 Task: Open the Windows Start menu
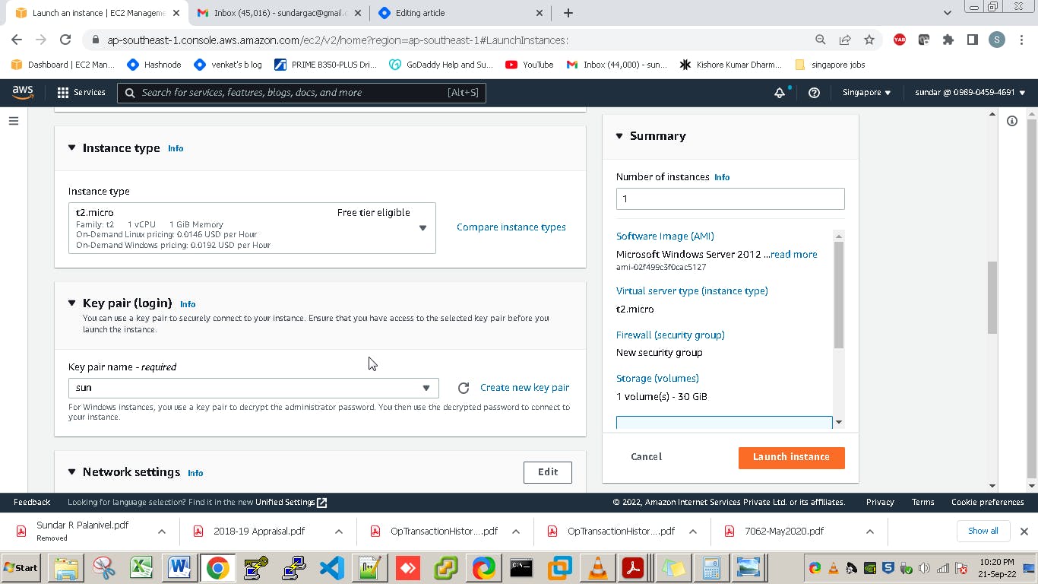coord(21,568)
